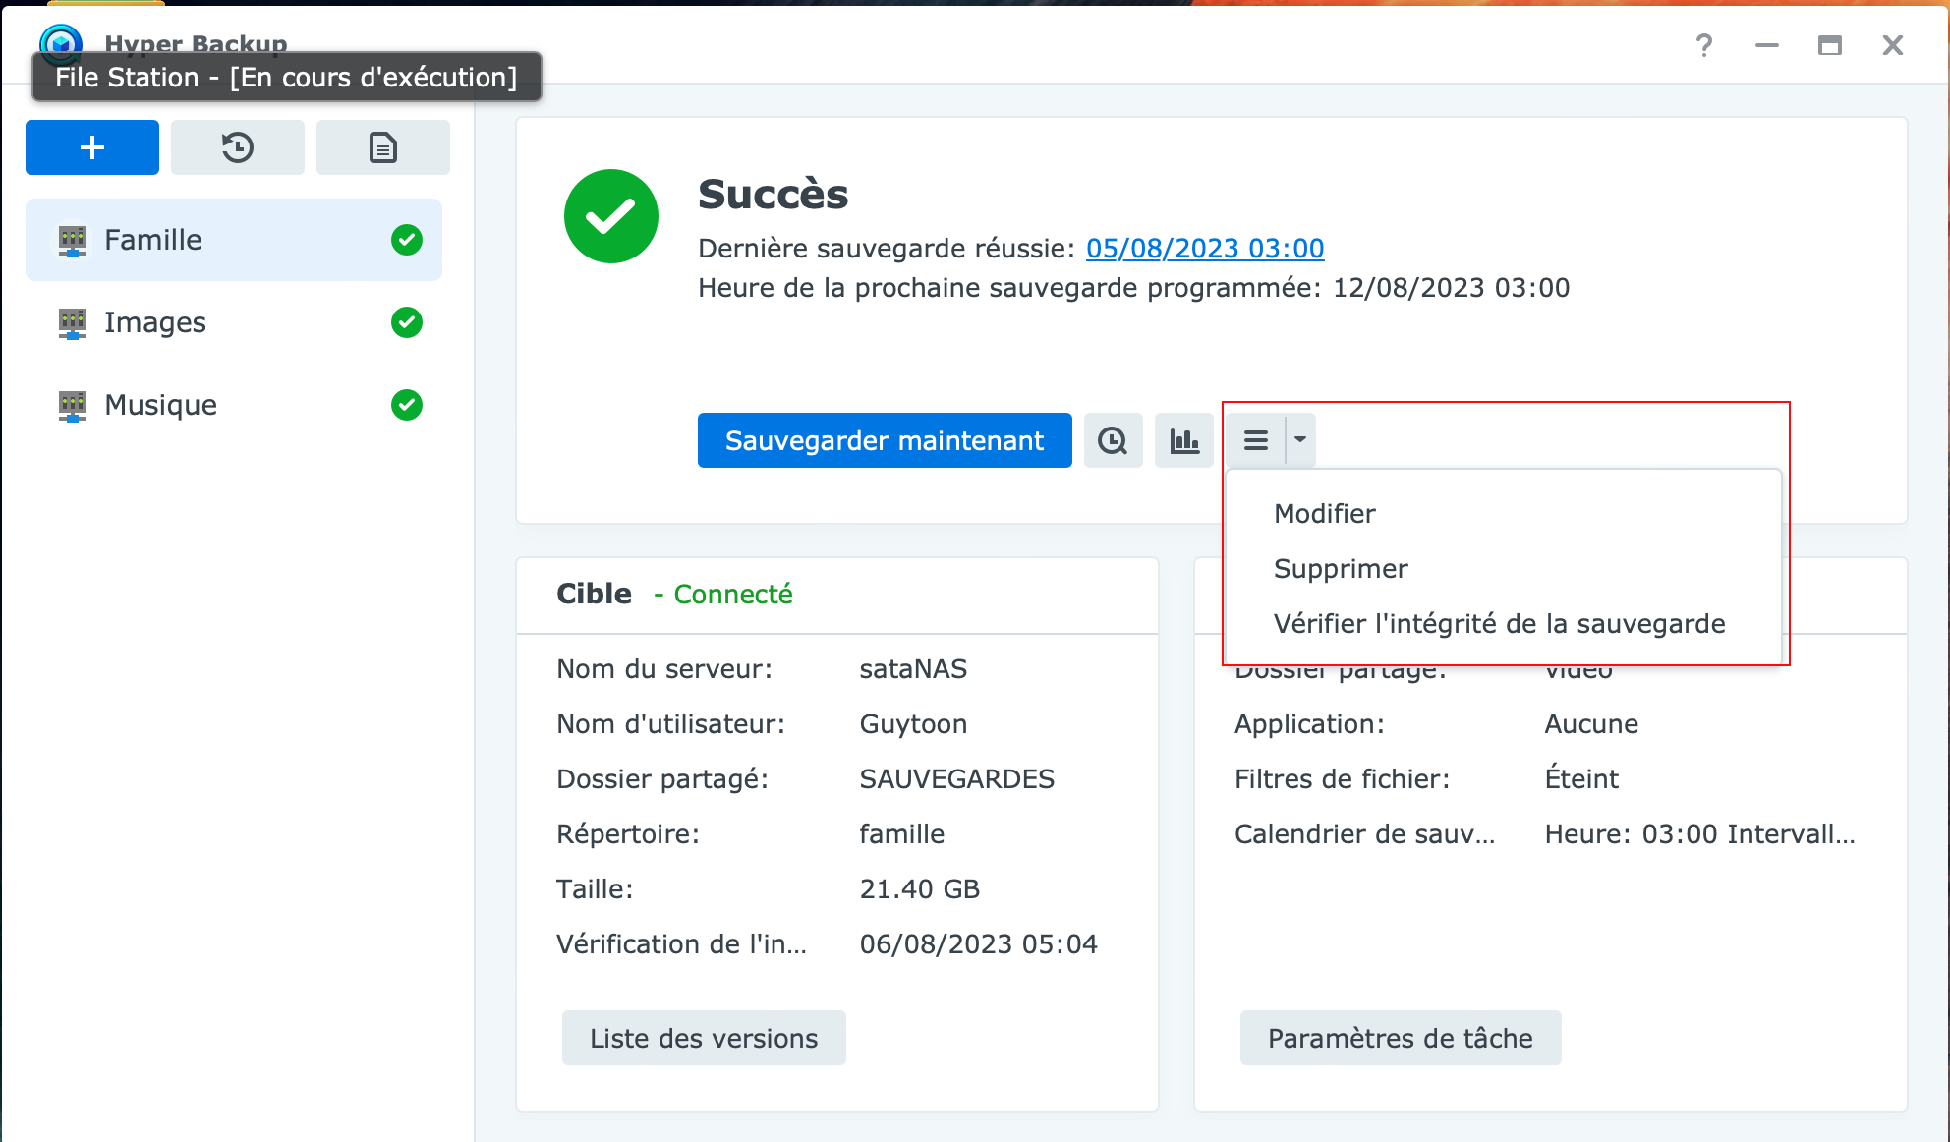Click the backup explorer magnifier icon

[1113, 440]
